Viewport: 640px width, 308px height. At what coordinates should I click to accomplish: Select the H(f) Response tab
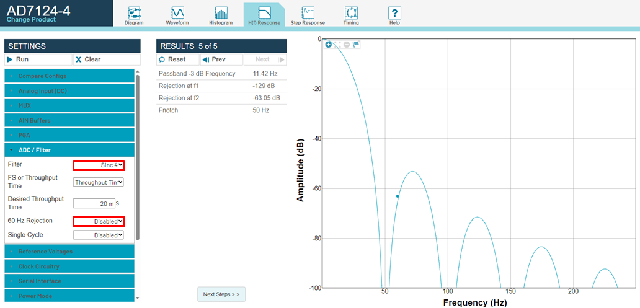[x=264, y=15]
